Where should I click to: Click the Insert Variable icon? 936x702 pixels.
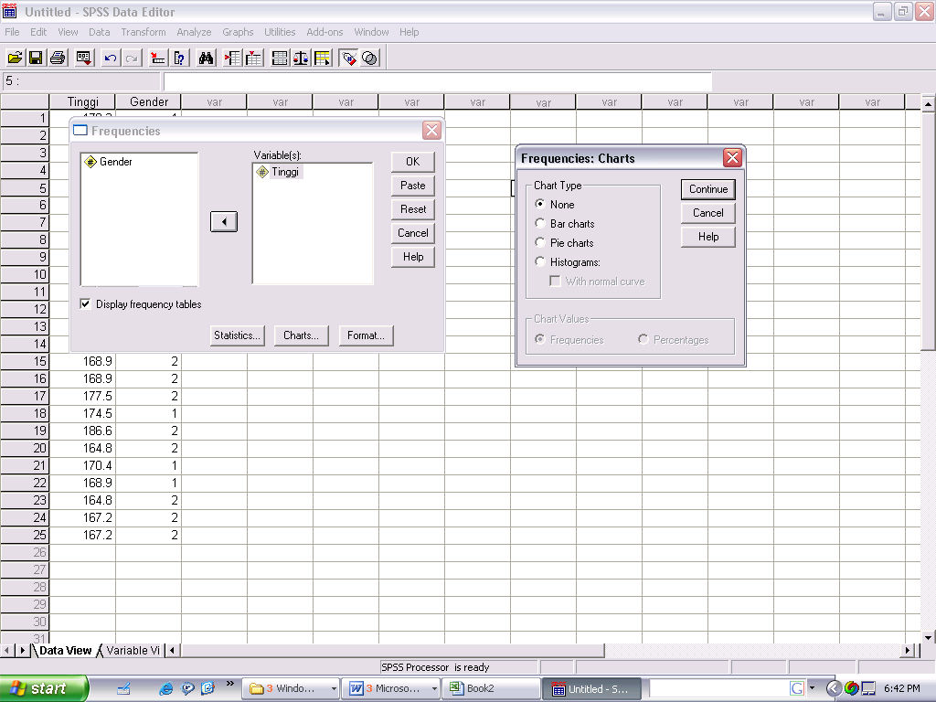pyautogui.click(x=254, y=58)
